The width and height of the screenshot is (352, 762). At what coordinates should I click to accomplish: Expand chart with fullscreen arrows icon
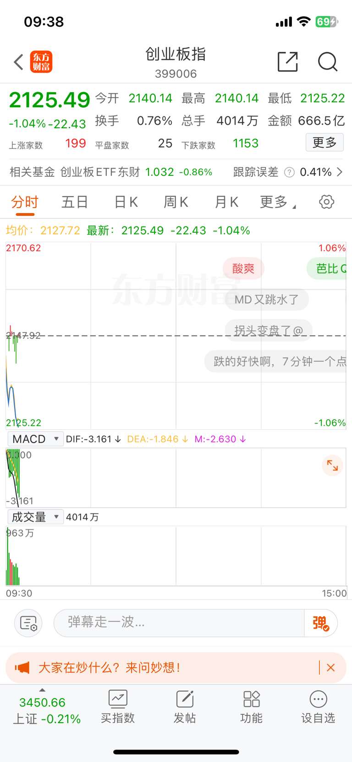point(332,466)
